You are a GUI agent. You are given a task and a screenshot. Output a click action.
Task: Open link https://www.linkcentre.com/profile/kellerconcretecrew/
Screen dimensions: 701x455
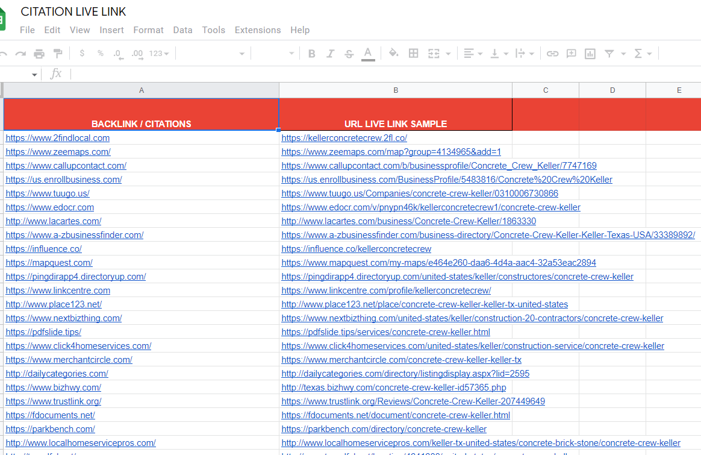pos(386,290)
